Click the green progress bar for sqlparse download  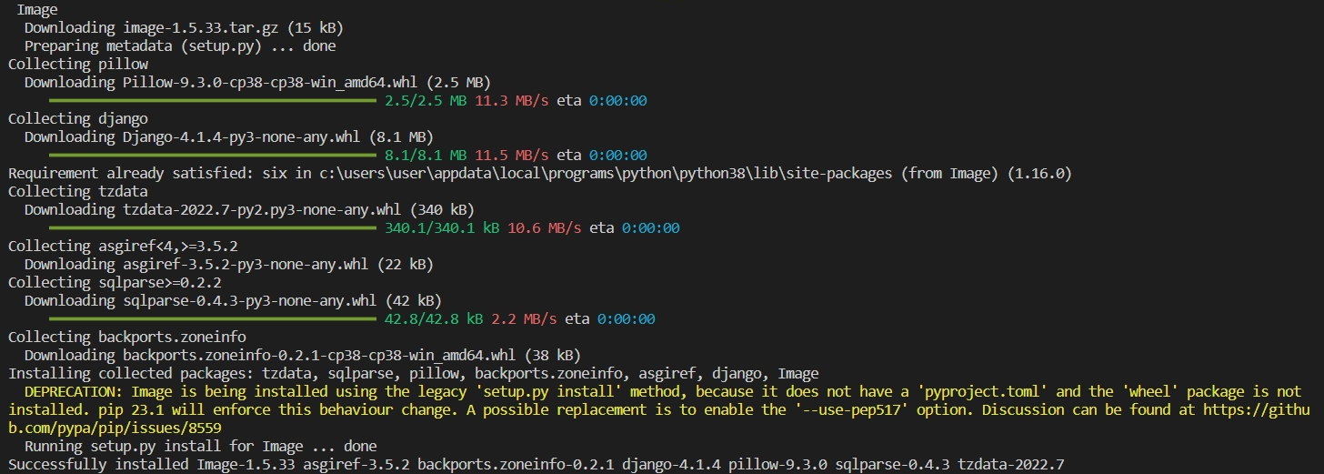point(212,318)
